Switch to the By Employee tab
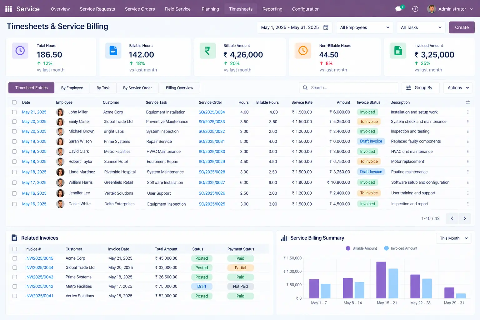This screenshot has width=480, height=320. (x=72, y=88)
